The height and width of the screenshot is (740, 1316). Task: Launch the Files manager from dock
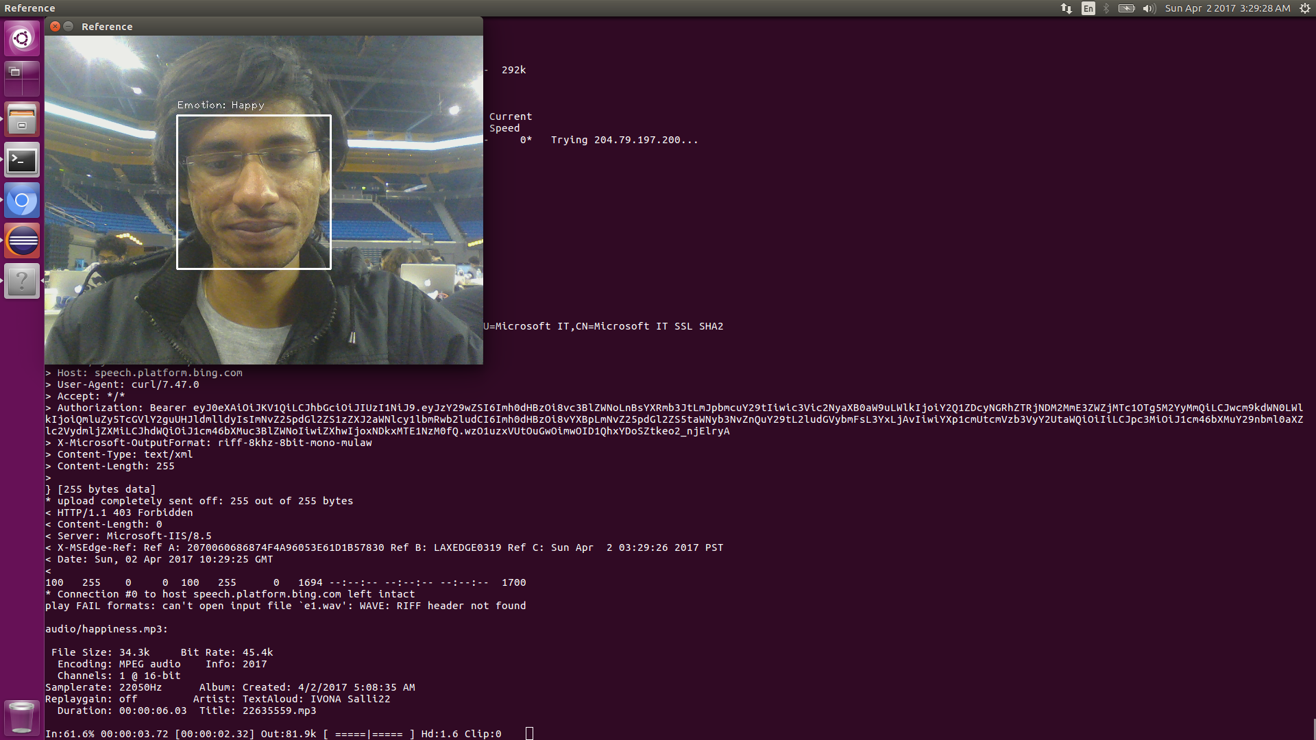pos(22,119)
